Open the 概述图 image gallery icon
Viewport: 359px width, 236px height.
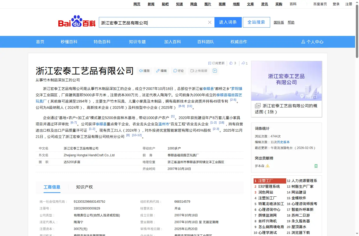258,106
